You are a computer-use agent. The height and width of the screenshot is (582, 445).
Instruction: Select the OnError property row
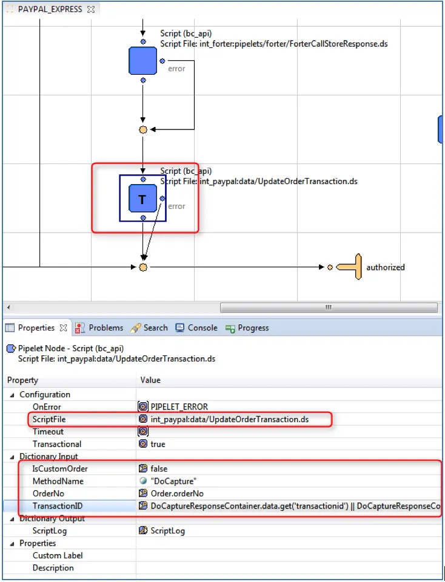pos(222,407)
